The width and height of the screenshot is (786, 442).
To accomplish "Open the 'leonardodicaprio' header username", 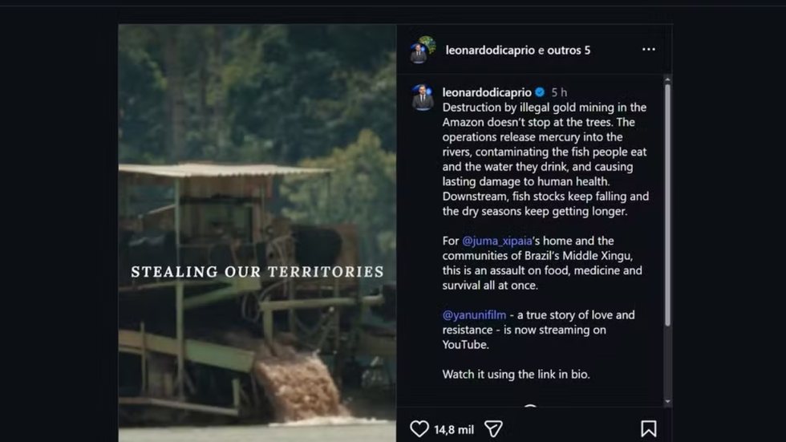I will [490, 50].
